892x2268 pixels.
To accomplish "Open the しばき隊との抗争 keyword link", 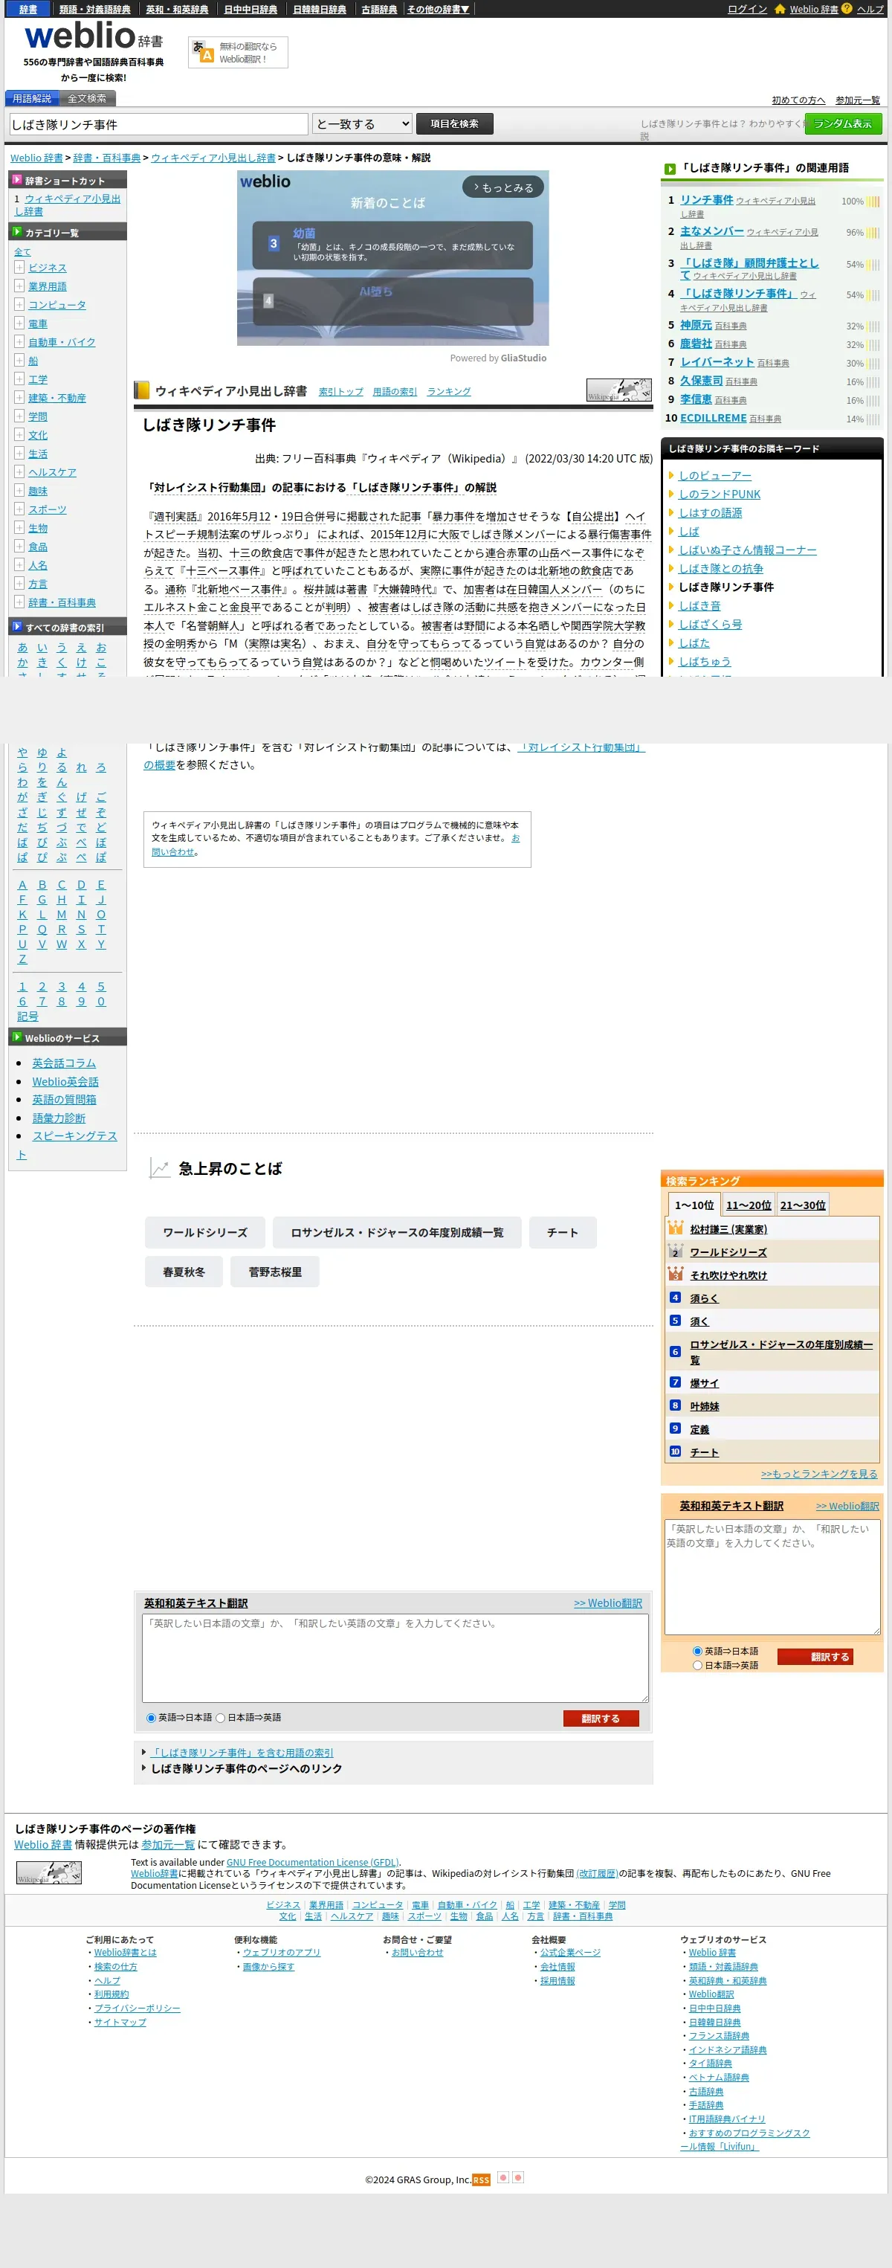I will (x=720, y=568).
